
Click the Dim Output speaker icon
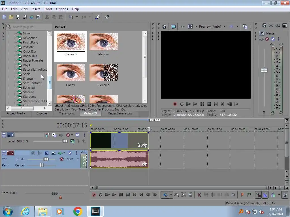278,25
